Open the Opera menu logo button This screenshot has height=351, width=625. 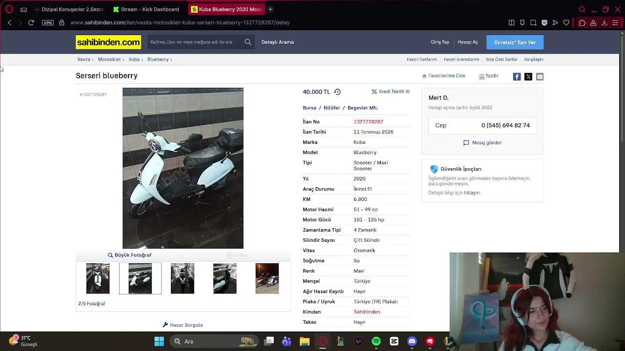tap(9, 9)
